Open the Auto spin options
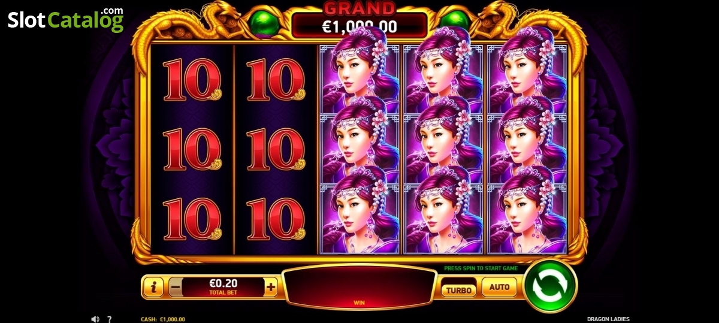Viewport: 719px width, 323px height. (499, 287)
